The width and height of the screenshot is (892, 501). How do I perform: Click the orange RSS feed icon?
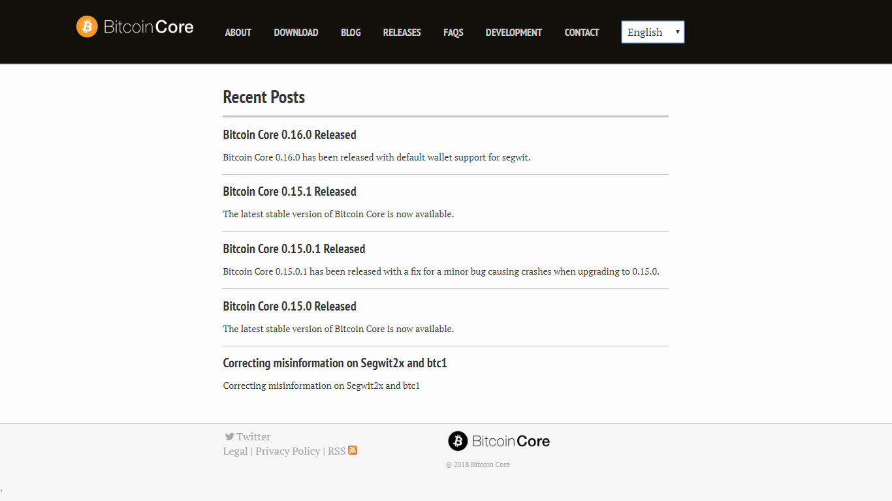click(x=353, y=450)
